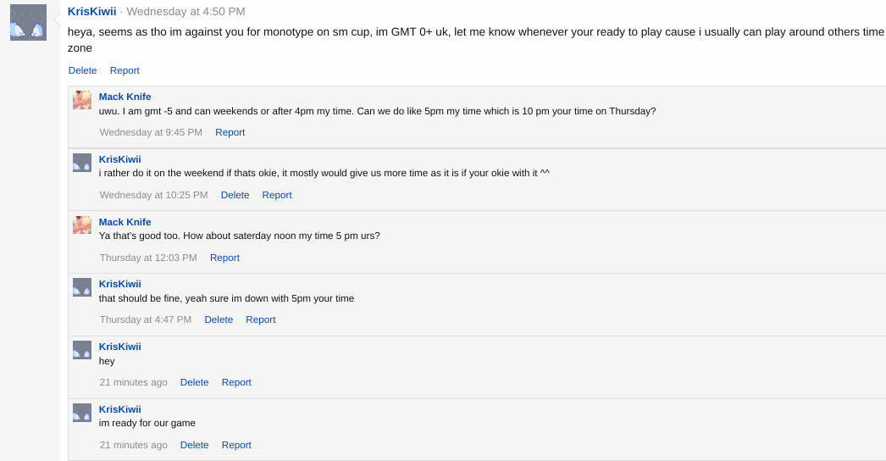Click KrisKiwii's avatar beside "im ready for our game"

(82, 413)
